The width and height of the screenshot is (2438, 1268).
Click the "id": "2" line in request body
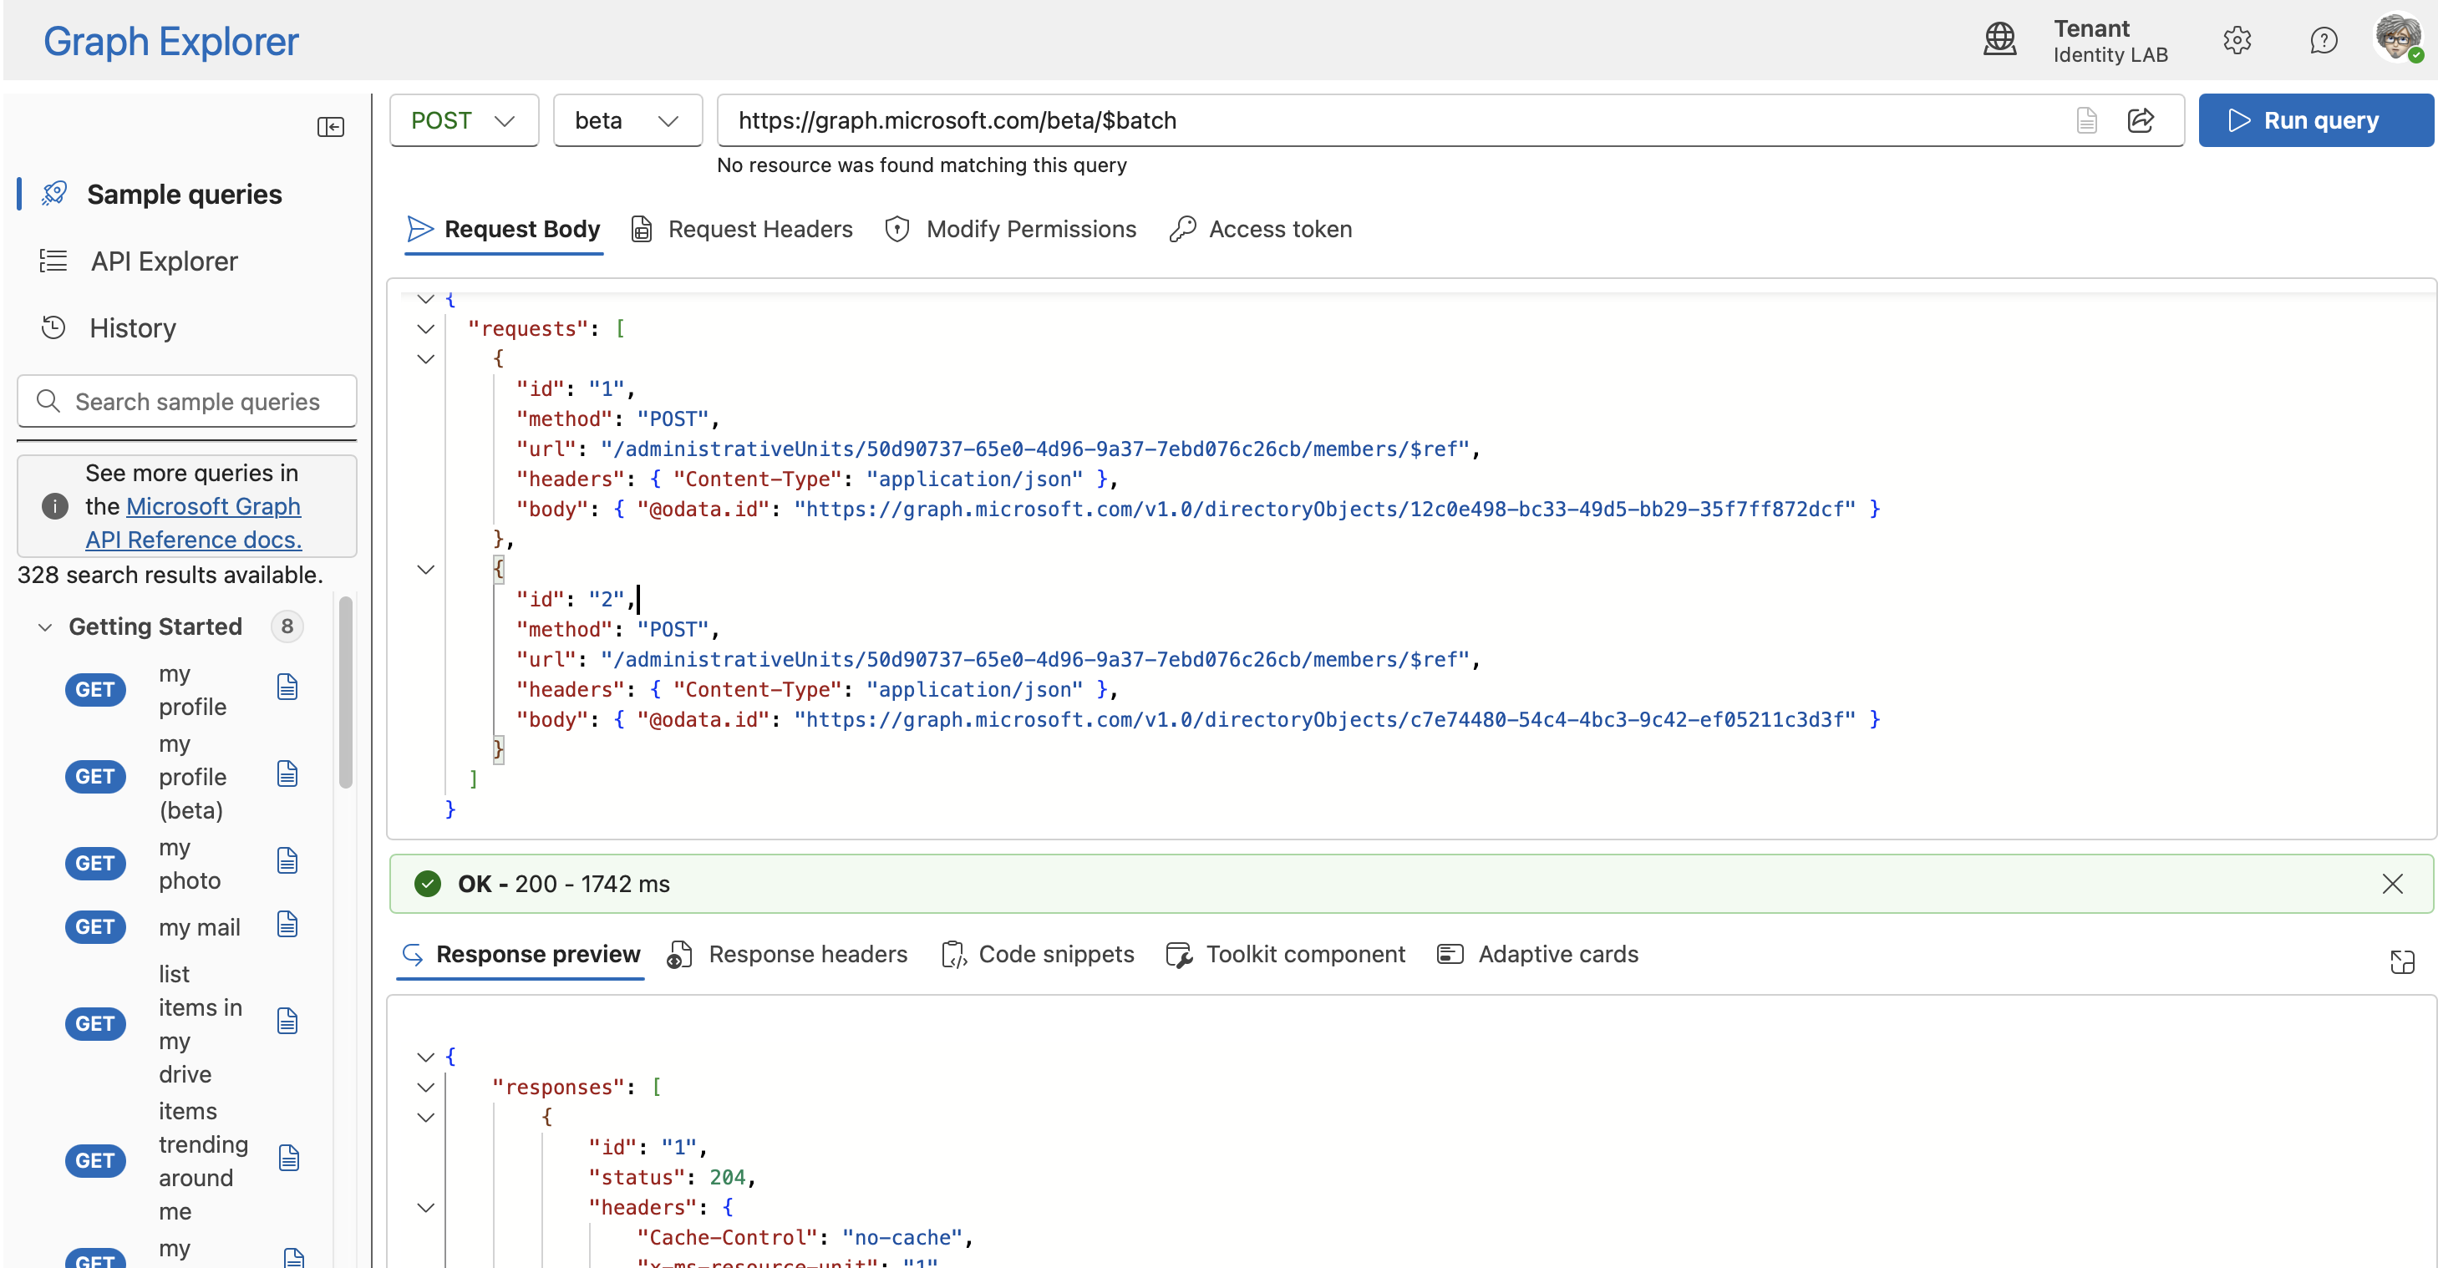click(x=576, y=599)
